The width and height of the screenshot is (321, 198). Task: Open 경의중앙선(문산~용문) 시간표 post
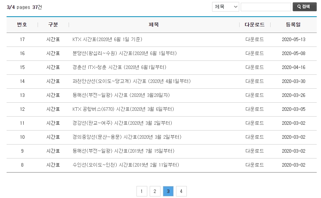pos(127,137)
